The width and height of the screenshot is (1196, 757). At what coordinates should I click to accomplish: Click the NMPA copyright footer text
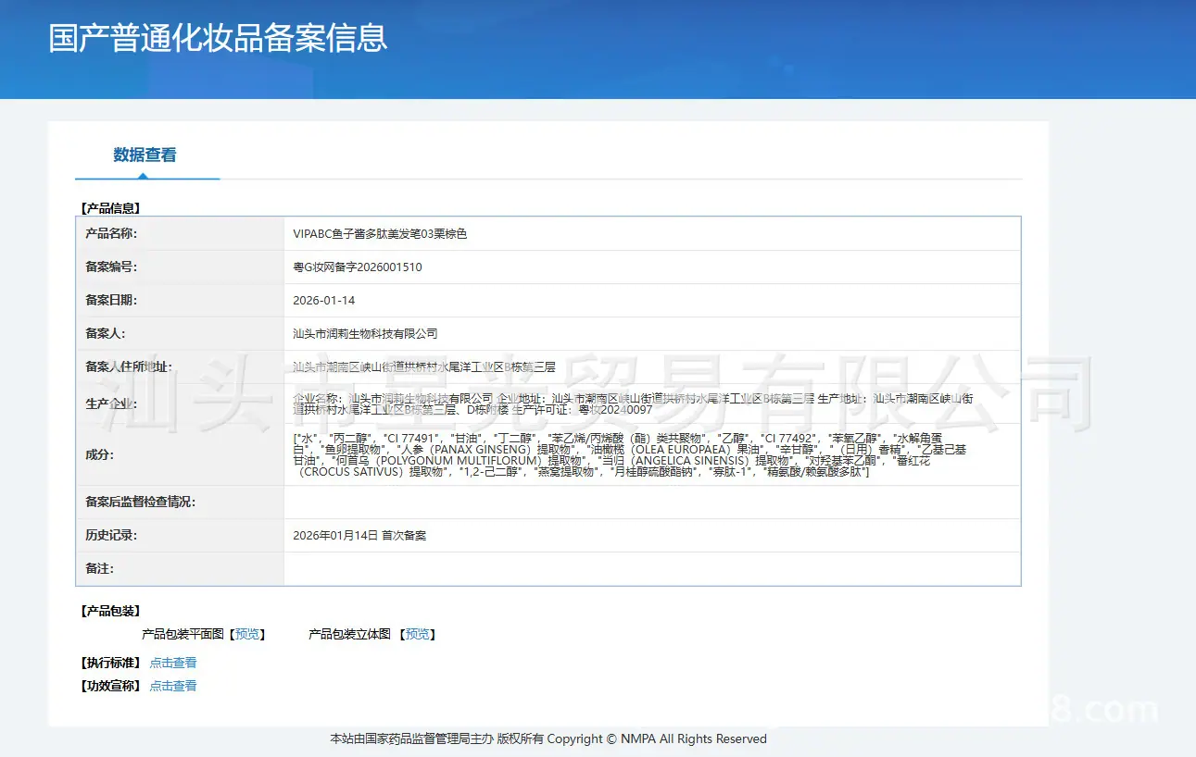pos(548,738)
